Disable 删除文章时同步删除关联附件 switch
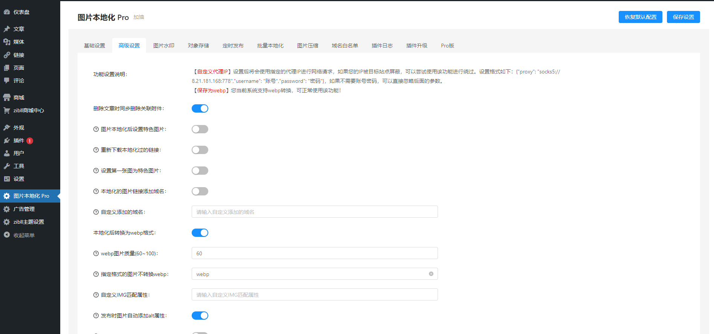This screenshot has height=334, width=714. tap(200, 108)
